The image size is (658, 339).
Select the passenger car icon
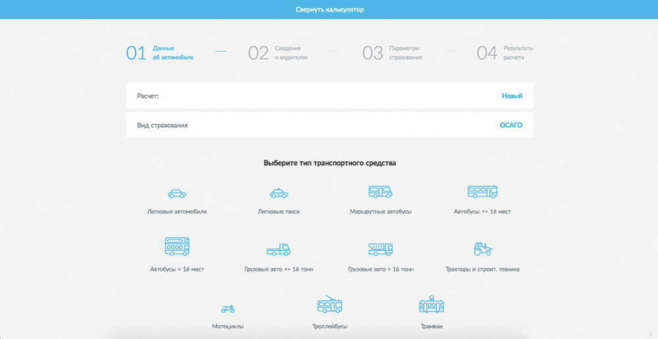click(x=177, y=193)
